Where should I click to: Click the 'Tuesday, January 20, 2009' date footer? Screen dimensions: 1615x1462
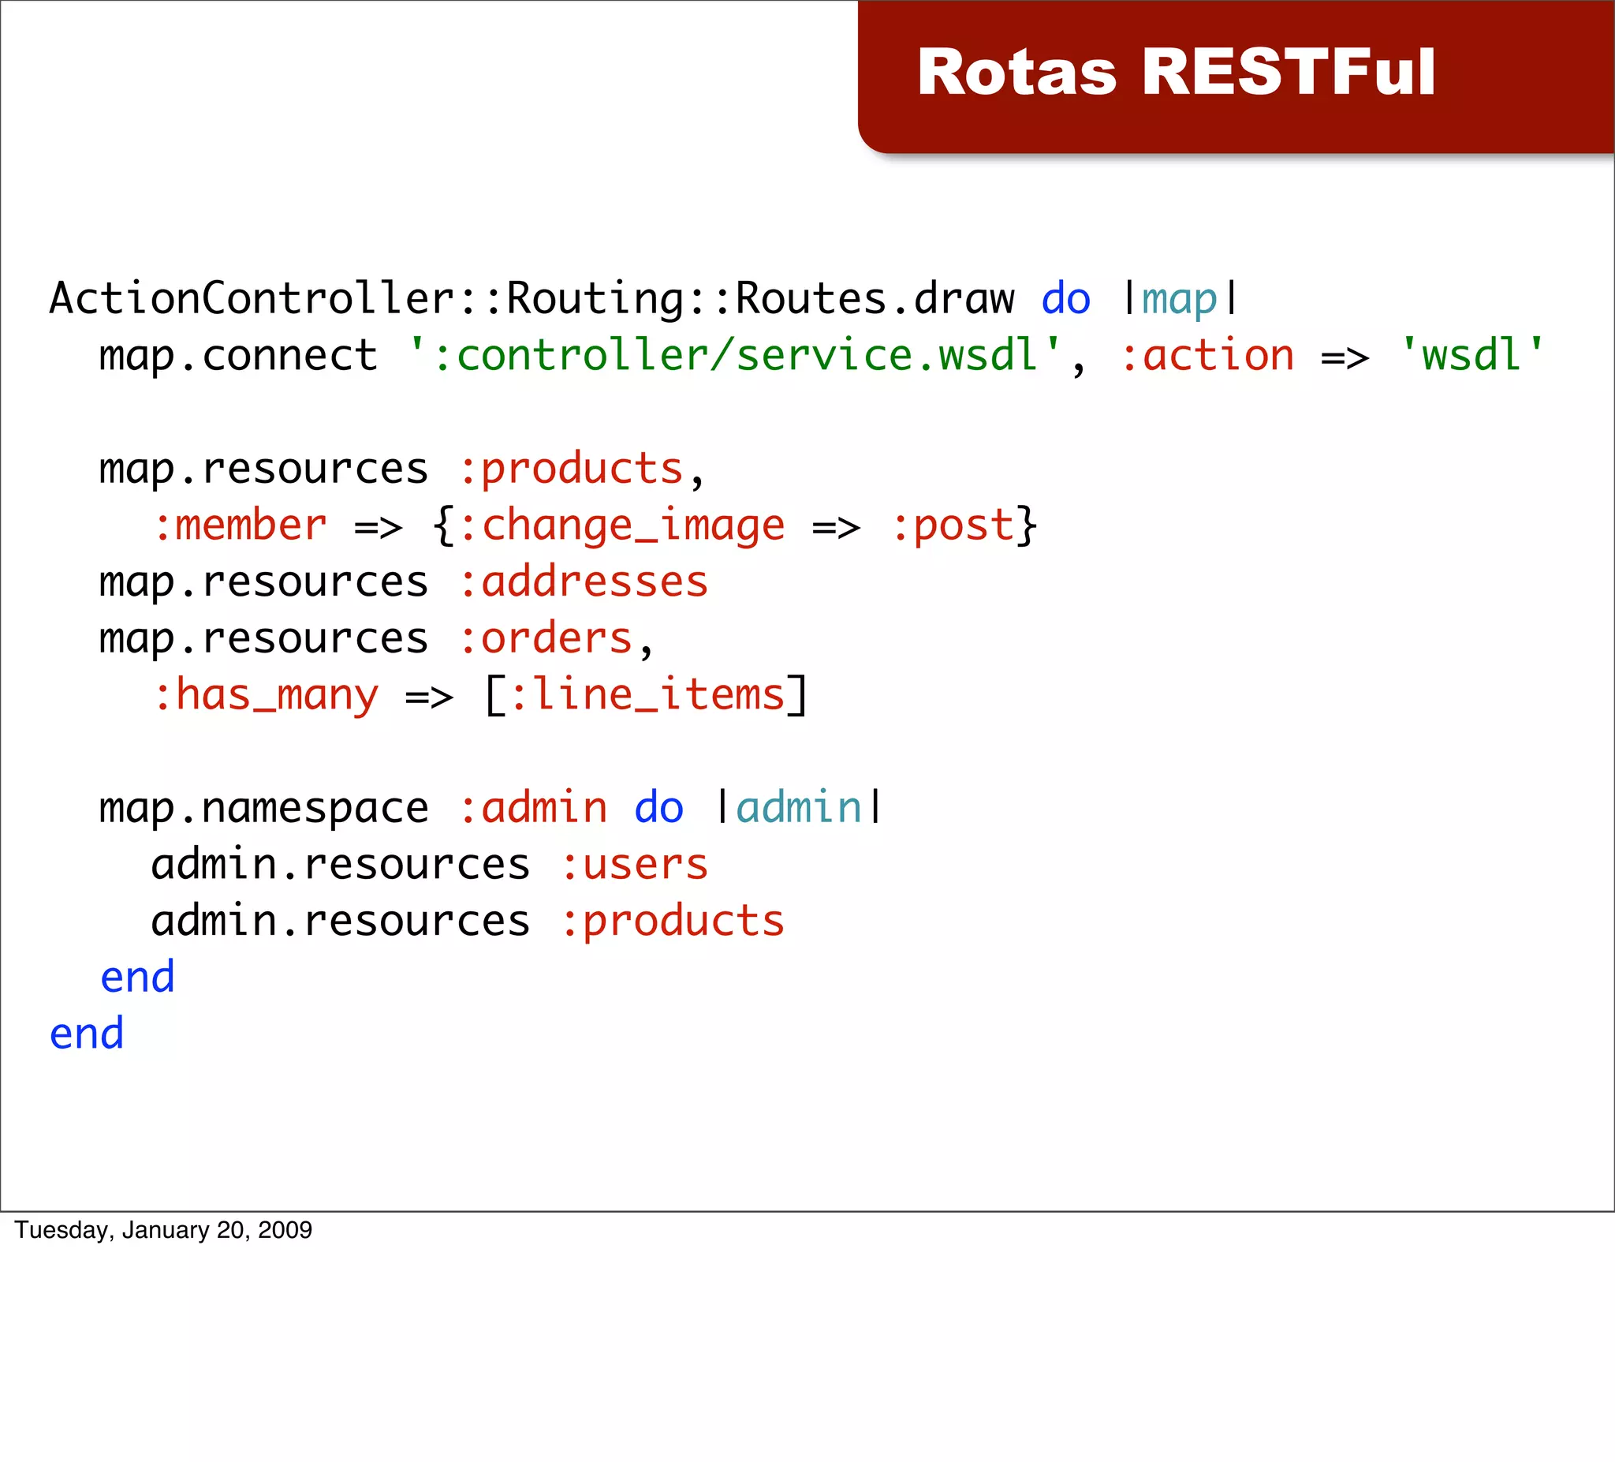pyautogui.click(x=163, y=1229)
